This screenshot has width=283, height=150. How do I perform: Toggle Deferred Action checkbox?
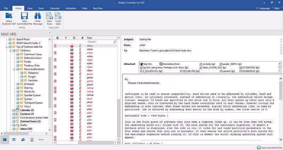[18, 58]
